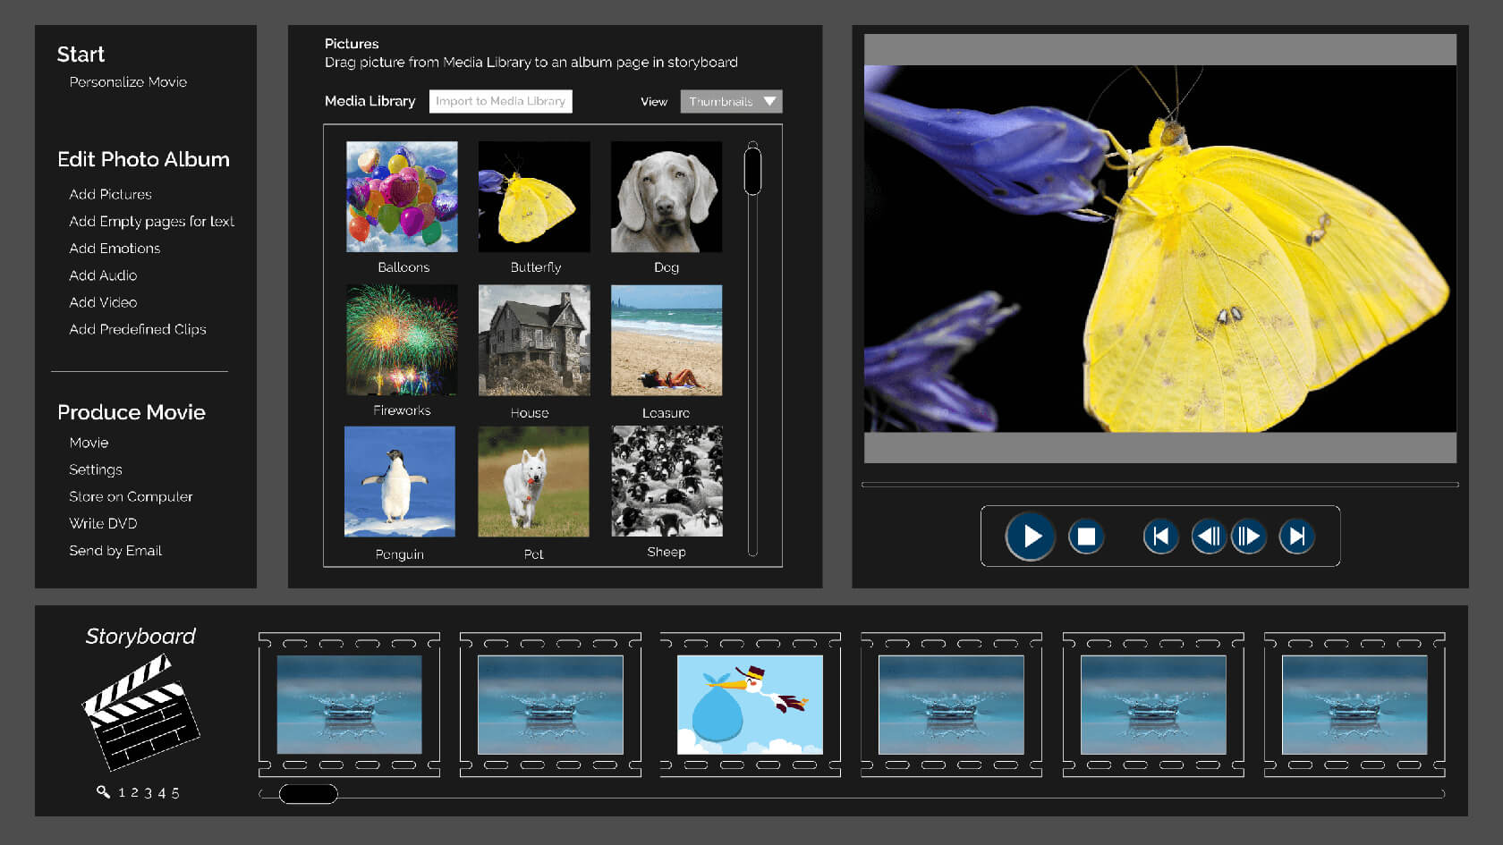Click the storyboard zoom magnifier icon

click(103, 791)
